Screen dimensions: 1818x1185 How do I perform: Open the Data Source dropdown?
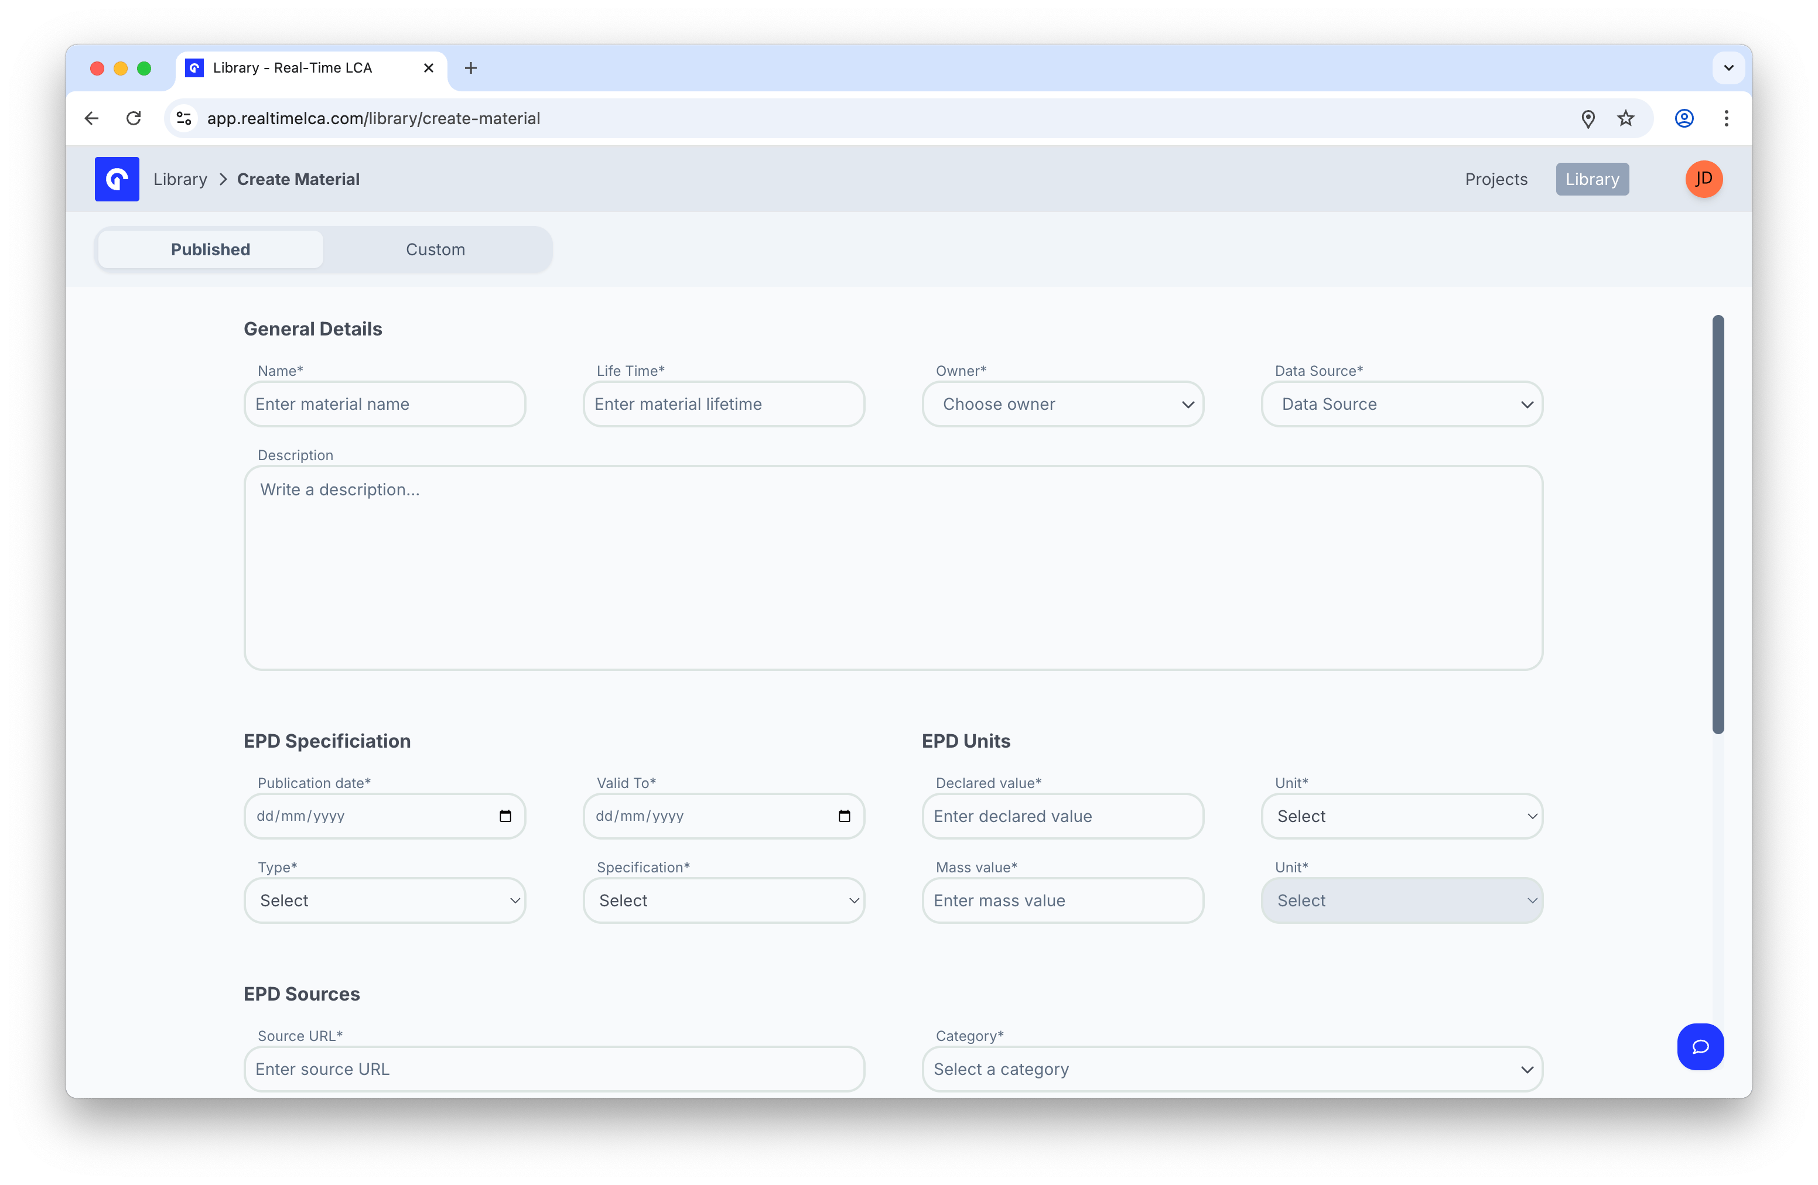pyautogui.click(x=1402, y=404)
